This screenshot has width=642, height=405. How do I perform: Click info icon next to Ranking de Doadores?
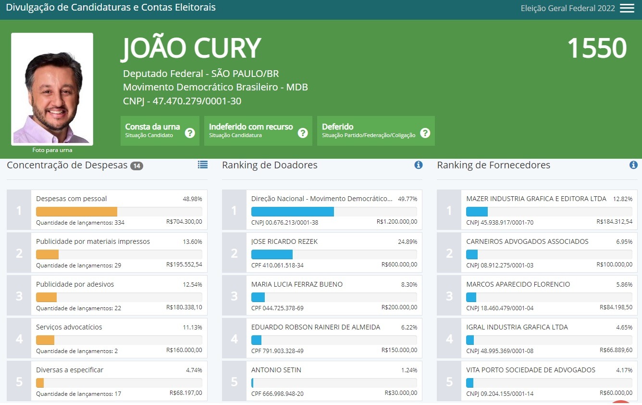(418, 165)
